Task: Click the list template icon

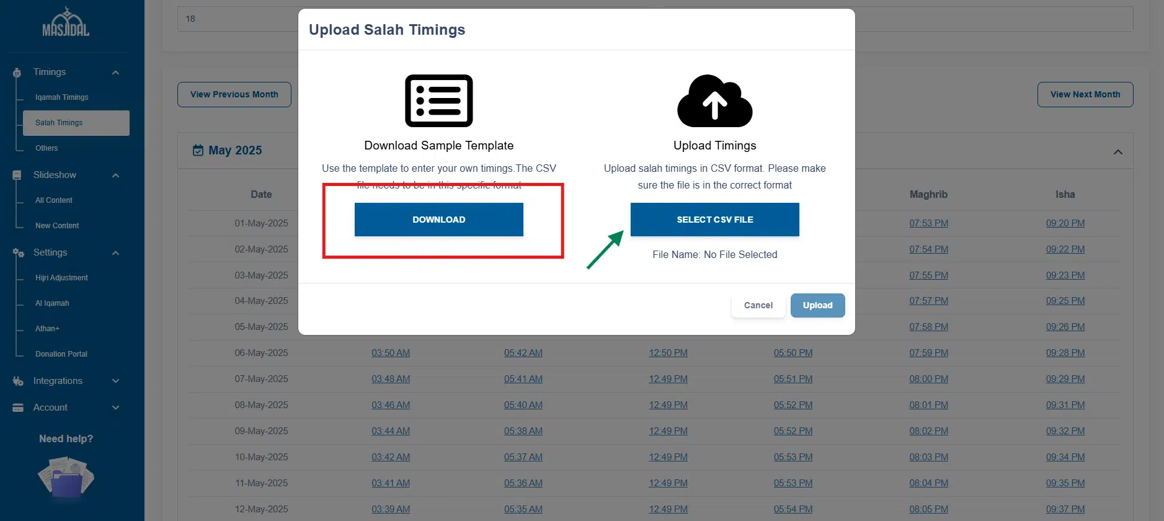Action: tap(438, 101)
